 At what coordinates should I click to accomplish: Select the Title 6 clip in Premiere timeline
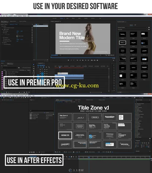click(x=63, y=73)
